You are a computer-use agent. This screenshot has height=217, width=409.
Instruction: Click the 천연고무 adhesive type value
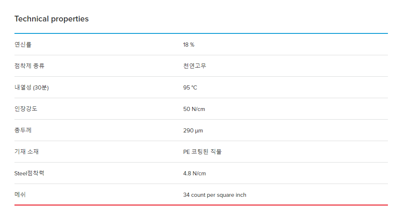[x=195, y=66]
